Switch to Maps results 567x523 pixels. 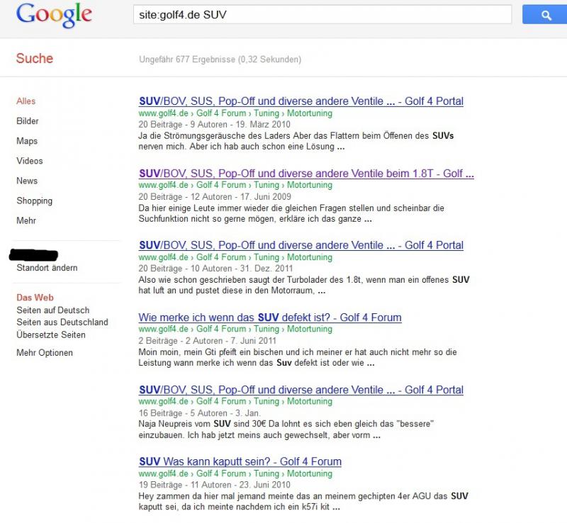pos(27,141)
